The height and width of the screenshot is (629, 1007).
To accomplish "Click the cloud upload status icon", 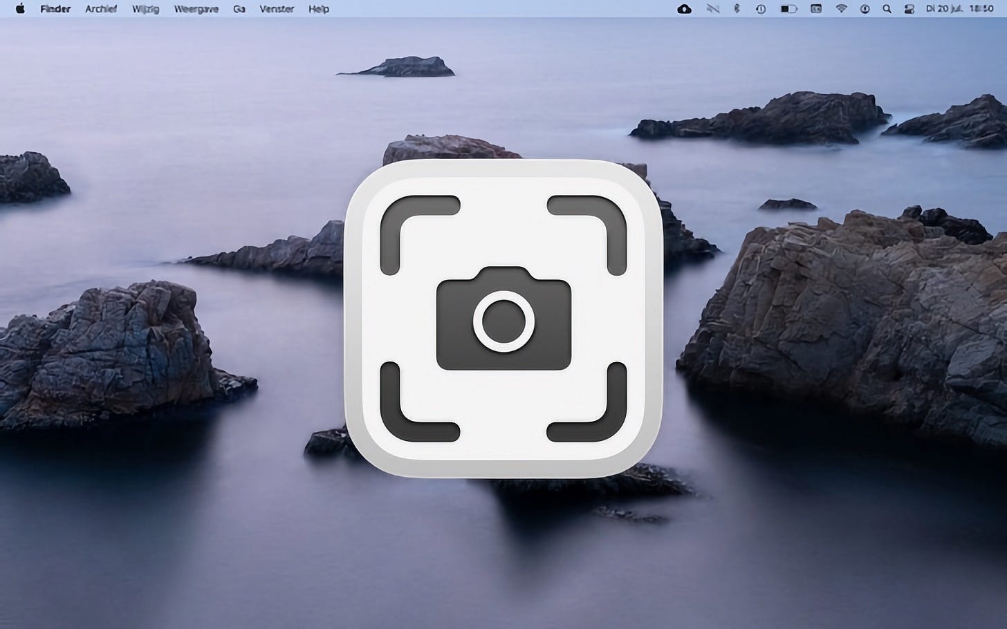I will (x=685, y=9).
